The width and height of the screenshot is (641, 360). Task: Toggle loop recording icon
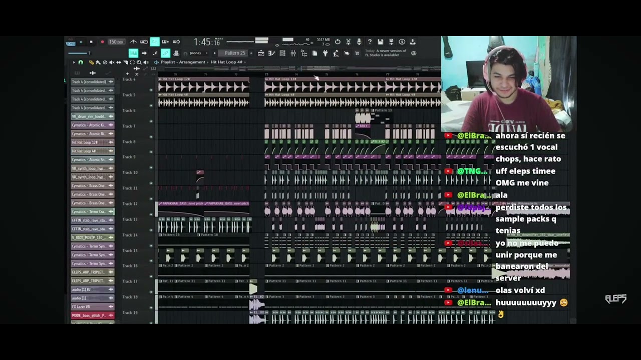click(x=176, y=42)
